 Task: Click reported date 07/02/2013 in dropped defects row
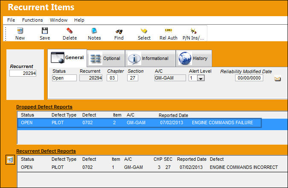coord(172,122)
